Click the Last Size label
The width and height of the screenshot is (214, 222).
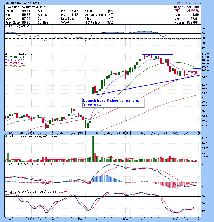tap(67, 18)
